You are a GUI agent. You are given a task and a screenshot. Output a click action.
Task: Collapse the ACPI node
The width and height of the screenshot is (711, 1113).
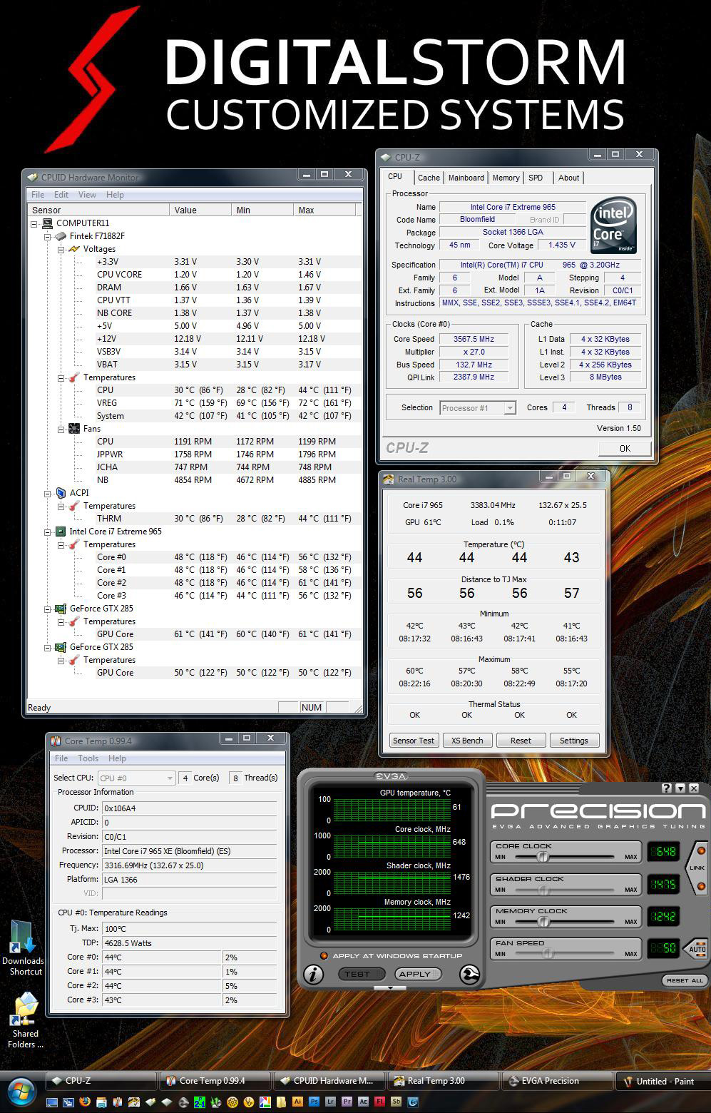[47, 492]
